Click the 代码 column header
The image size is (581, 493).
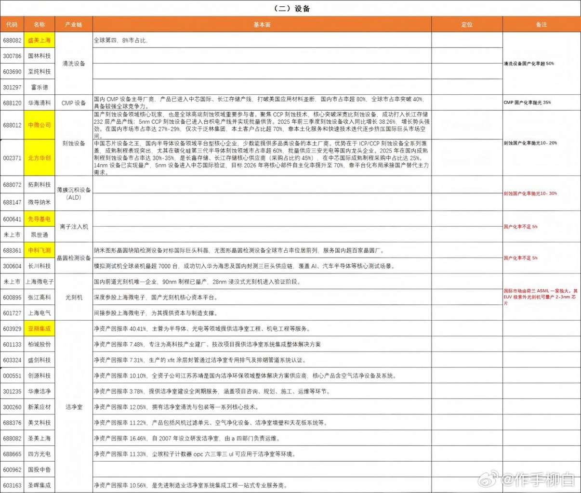(x=12, y=25)
